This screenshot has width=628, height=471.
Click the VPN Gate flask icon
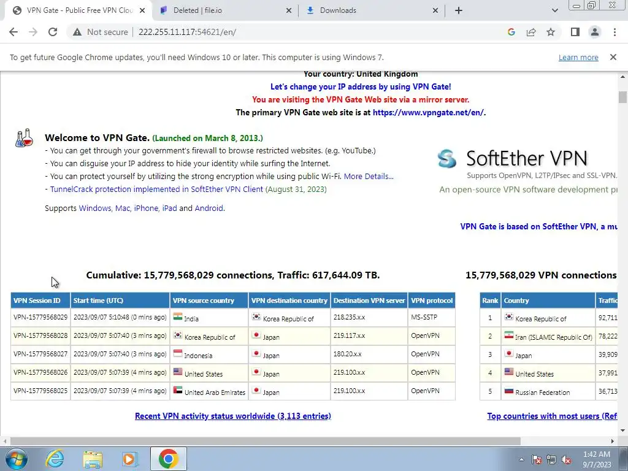[24, 138]
